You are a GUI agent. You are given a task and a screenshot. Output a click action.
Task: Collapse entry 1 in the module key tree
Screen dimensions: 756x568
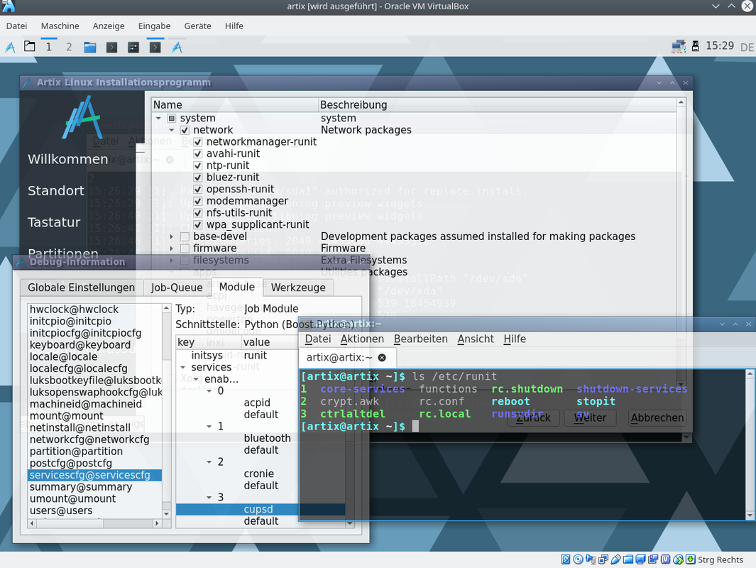click(209, 426)
